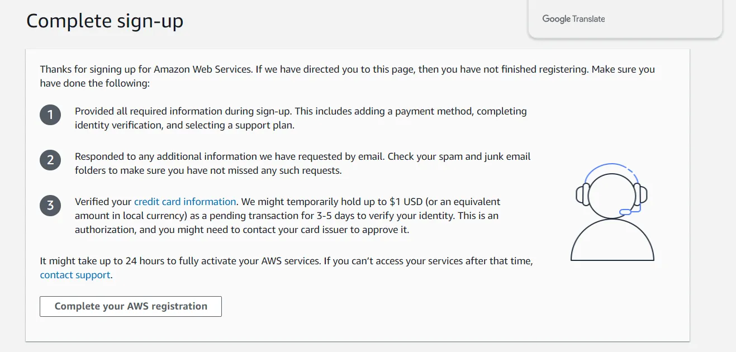Click the step 3 number badge
This screenshot has height=352, width=736.
(50, 206)
